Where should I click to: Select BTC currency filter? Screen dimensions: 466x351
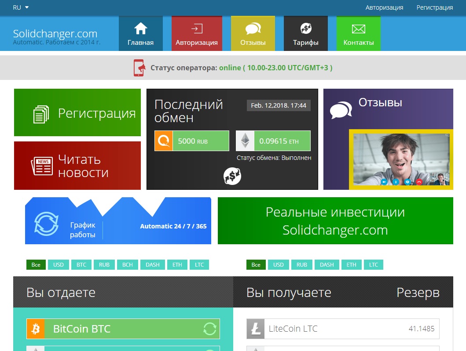(81, 264)
